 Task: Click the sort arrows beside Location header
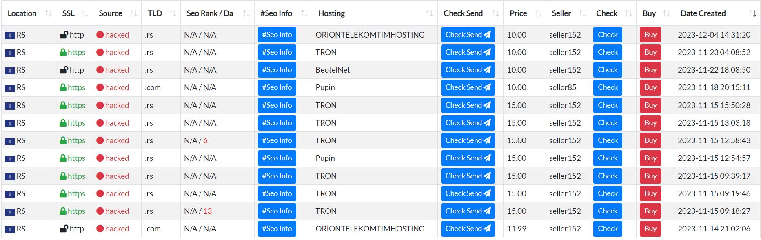coord(48,13)
